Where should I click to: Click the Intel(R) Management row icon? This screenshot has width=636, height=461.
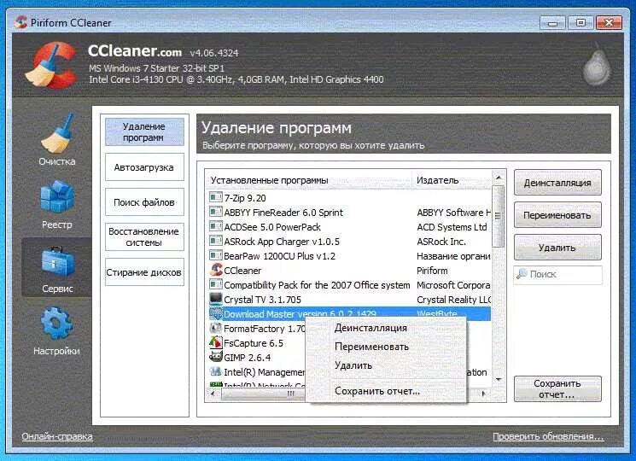(215, 371)
